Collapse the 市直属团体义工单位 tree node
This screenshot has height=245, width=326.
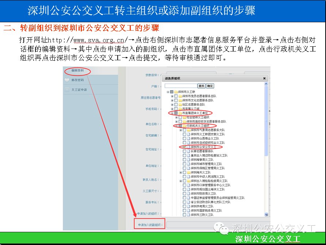pyautogui.click(x=173, y=113)
